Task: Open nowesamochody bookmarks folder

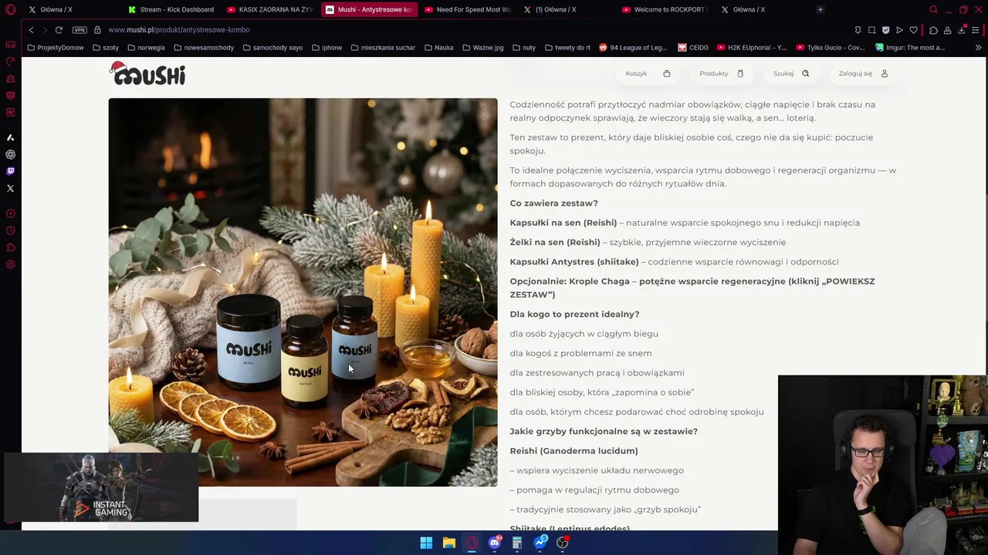Action: (x=204, y=47)
